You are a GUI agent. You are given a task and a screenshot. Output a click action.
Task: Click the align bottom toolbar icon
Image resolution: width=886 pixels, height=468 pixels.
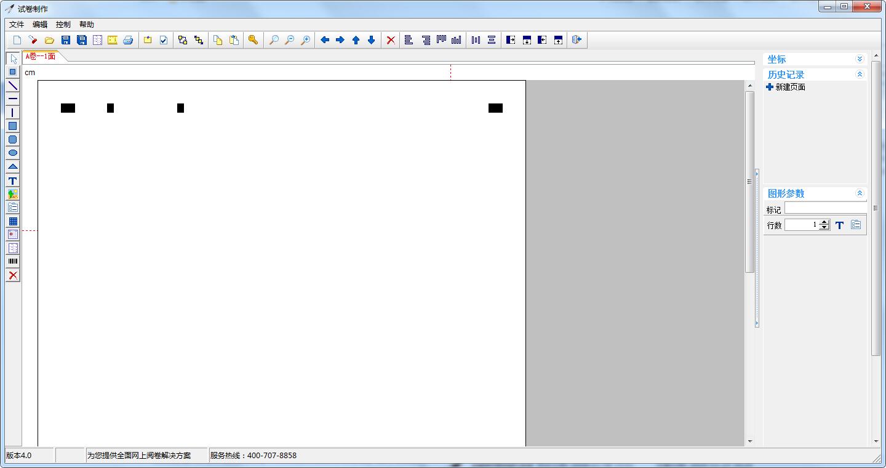pos(456,40)
